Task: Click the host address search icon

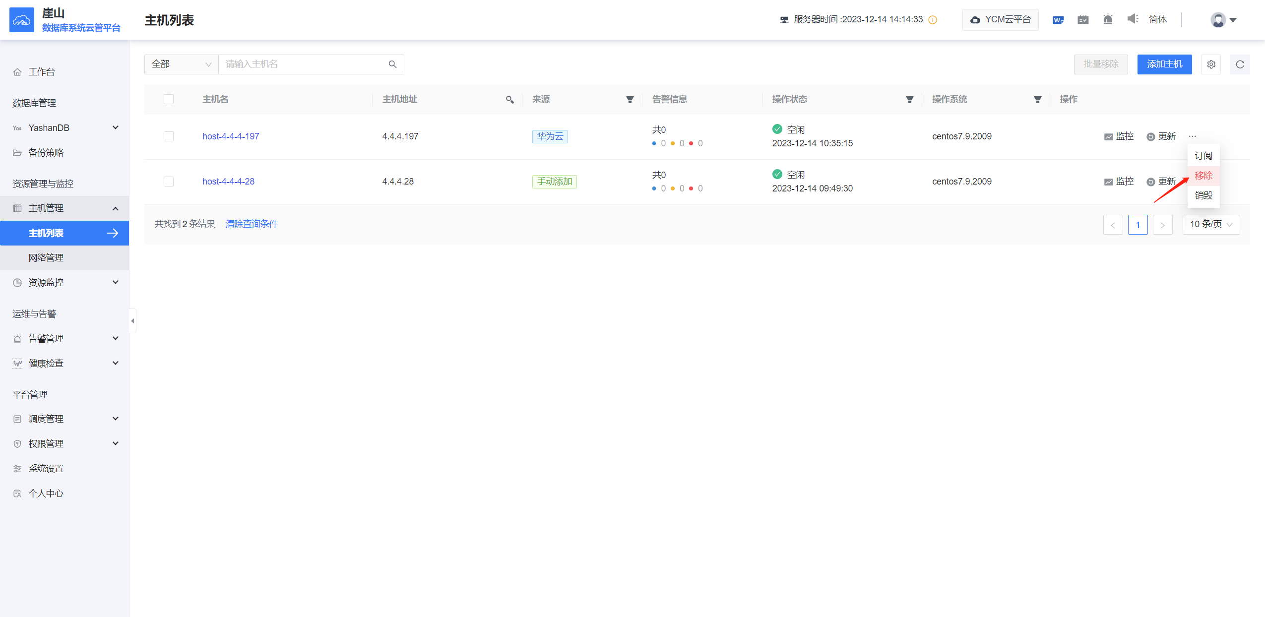Action: (x=509, y=100)
